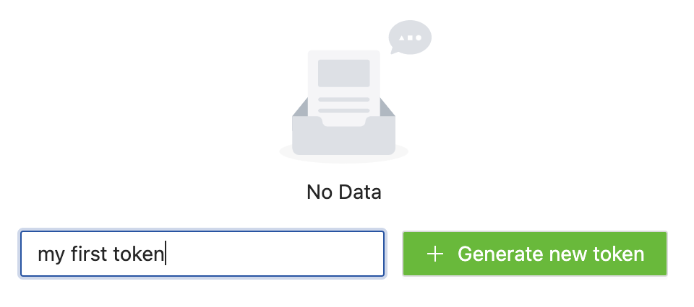694x307 pixels.
Task: Click the small circle inside the speech bubble
Action: 418,37
